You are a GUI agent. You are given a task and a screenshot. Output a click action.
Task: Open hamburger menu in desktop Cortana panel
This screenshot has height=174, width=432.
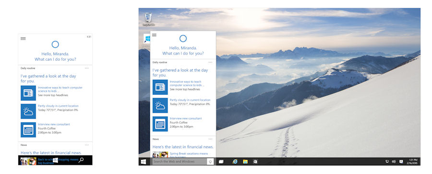click(154, 35)
